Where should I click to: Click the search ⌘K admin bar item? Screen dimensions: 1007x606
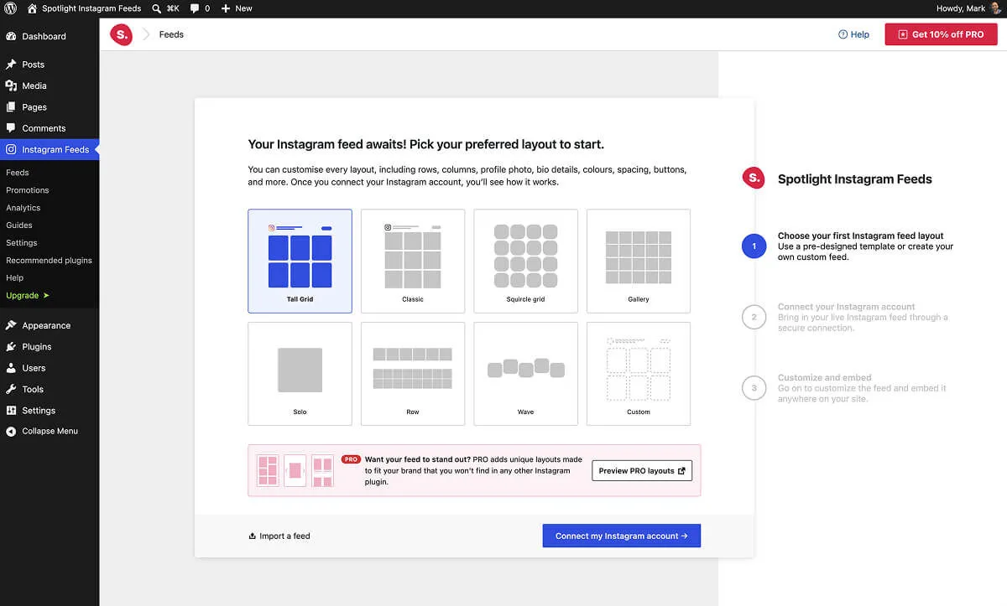(x=166, y=8)
